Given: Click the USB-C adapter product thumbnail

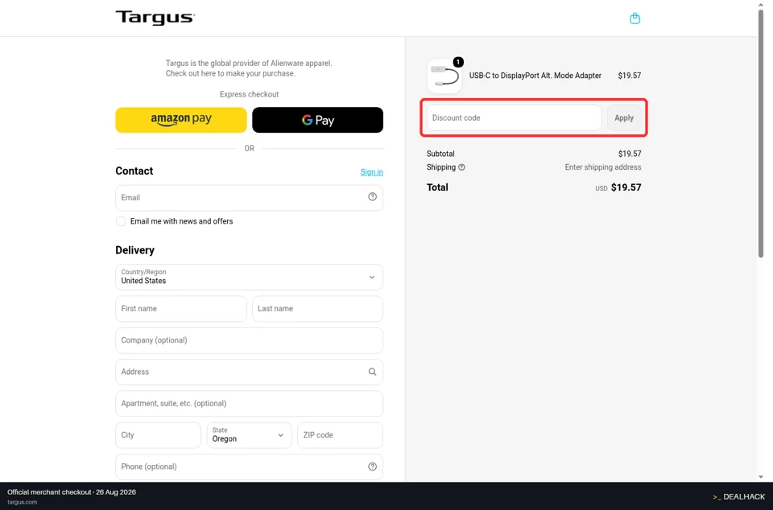Looking at the screenshot, I should [x=444, y=76].
